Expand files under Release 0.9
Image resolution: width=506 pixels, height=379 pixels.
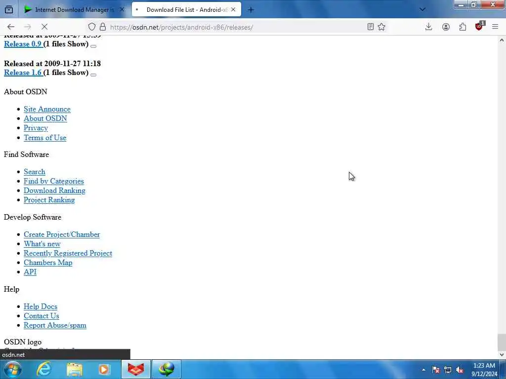coord(93,46)
